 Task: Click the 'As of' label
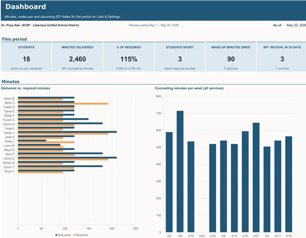tap(277, 25)
